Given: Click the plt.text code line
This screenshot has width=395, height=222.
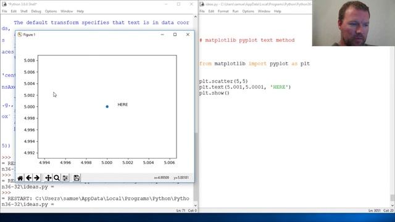Looking at the screenshot, I should pos(245,87).
